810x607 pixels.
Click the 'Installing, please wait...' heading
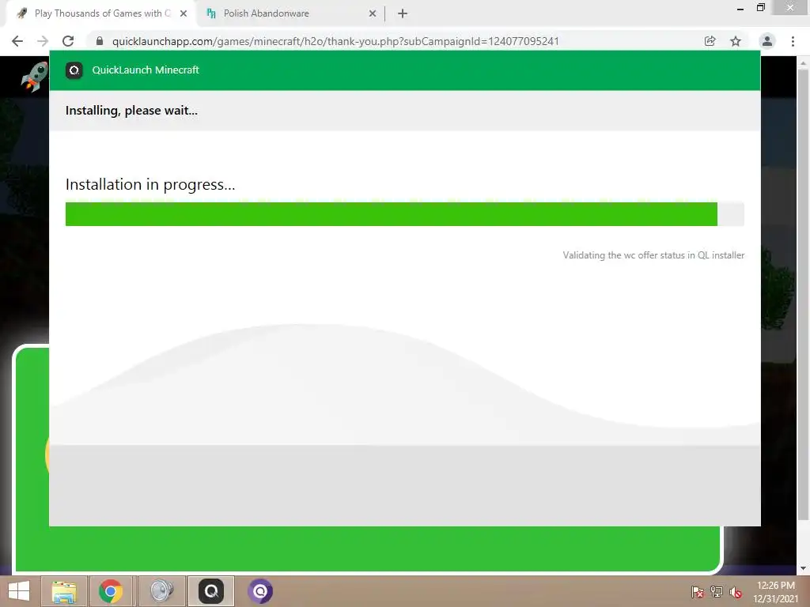[132, 111]
